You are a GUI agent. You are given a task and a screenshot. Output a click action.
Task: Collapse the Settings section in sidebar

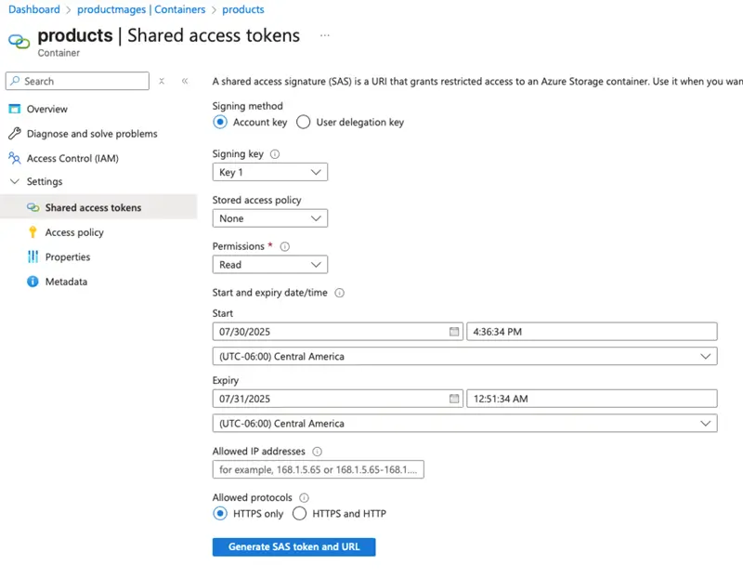click(15, 182)
